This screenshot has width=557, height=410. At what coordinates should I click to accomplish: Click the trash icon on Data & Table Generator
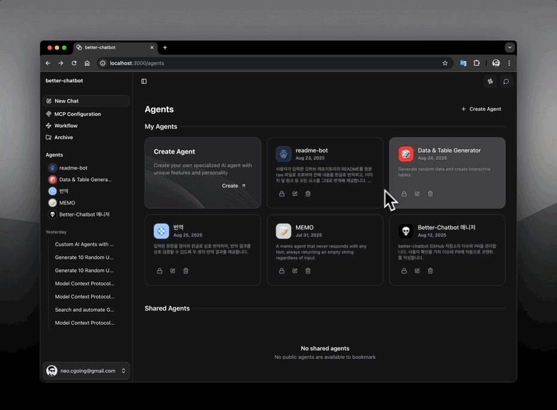point(430,194)
